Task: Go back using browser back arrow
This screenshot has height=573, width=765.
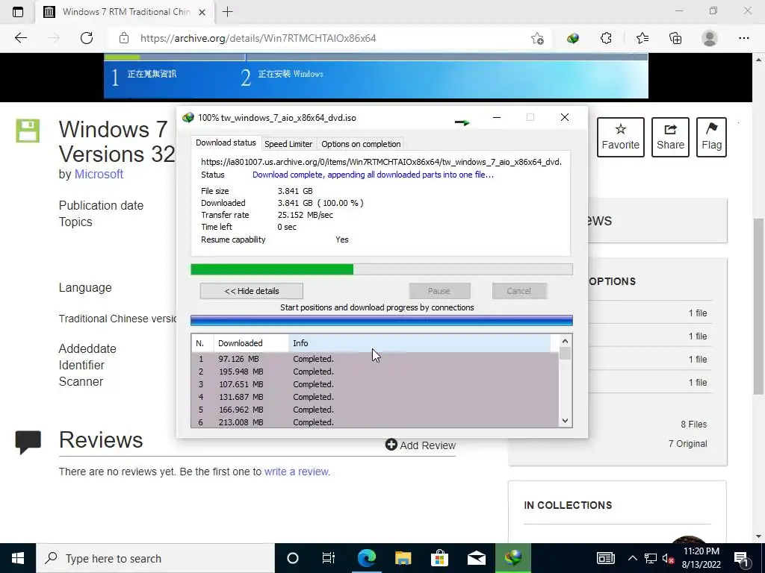Action: tap(20, 38)
